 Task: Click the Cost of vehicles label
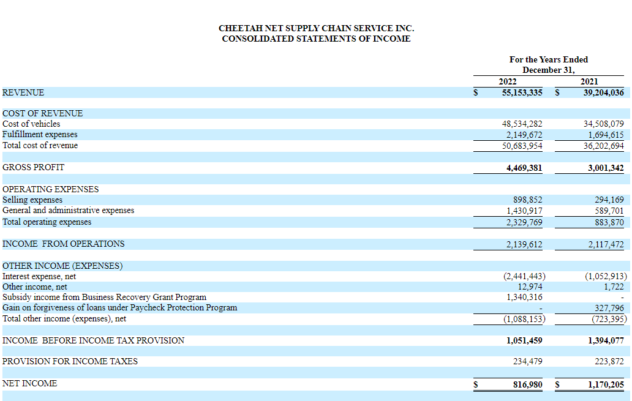pyautogui.click(x=31, y=124)
